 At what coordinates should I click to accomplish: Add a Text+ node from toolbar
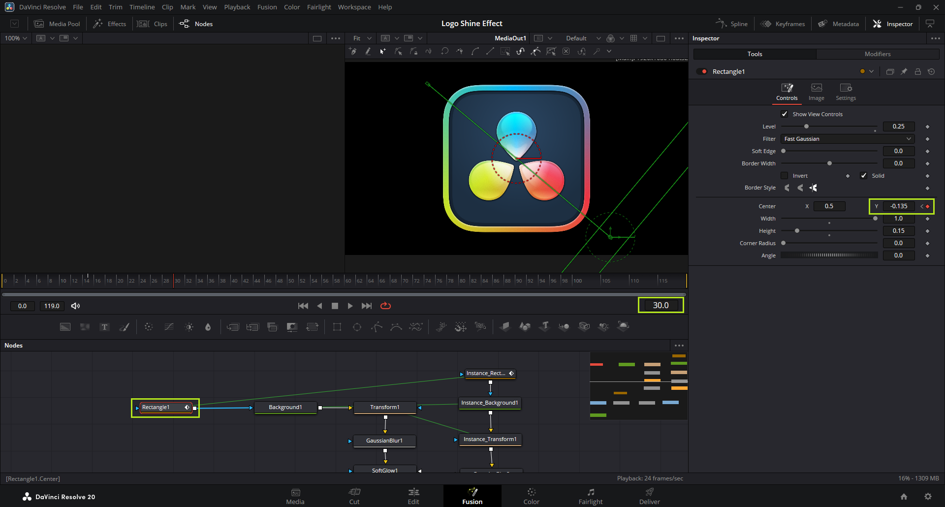tap(104, 327)
